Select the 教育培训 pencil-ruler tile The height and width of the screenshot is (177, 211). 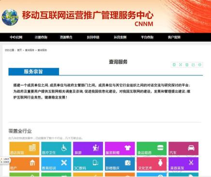[56, 164]
